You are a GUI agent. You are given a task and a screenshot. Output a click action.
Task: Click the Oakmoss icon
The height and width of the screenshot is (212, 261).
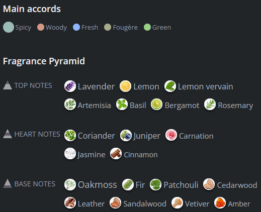[x=70, y=185]
